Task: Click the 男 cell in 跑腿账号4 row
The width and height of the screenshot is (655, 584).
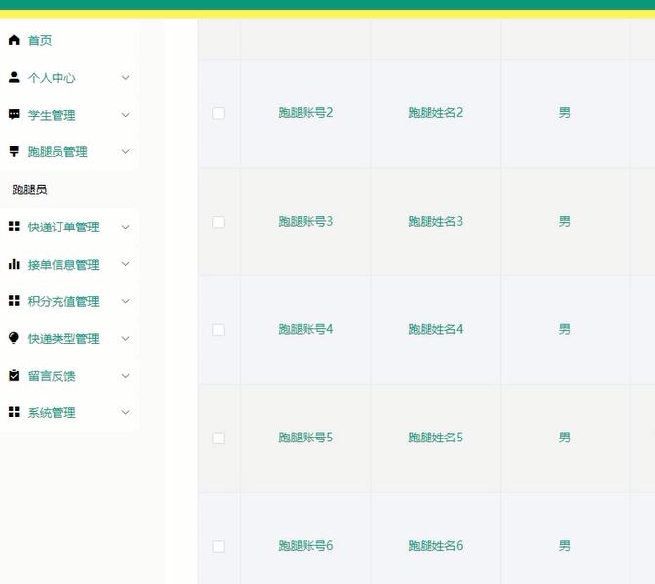Action: pos(565,329)
